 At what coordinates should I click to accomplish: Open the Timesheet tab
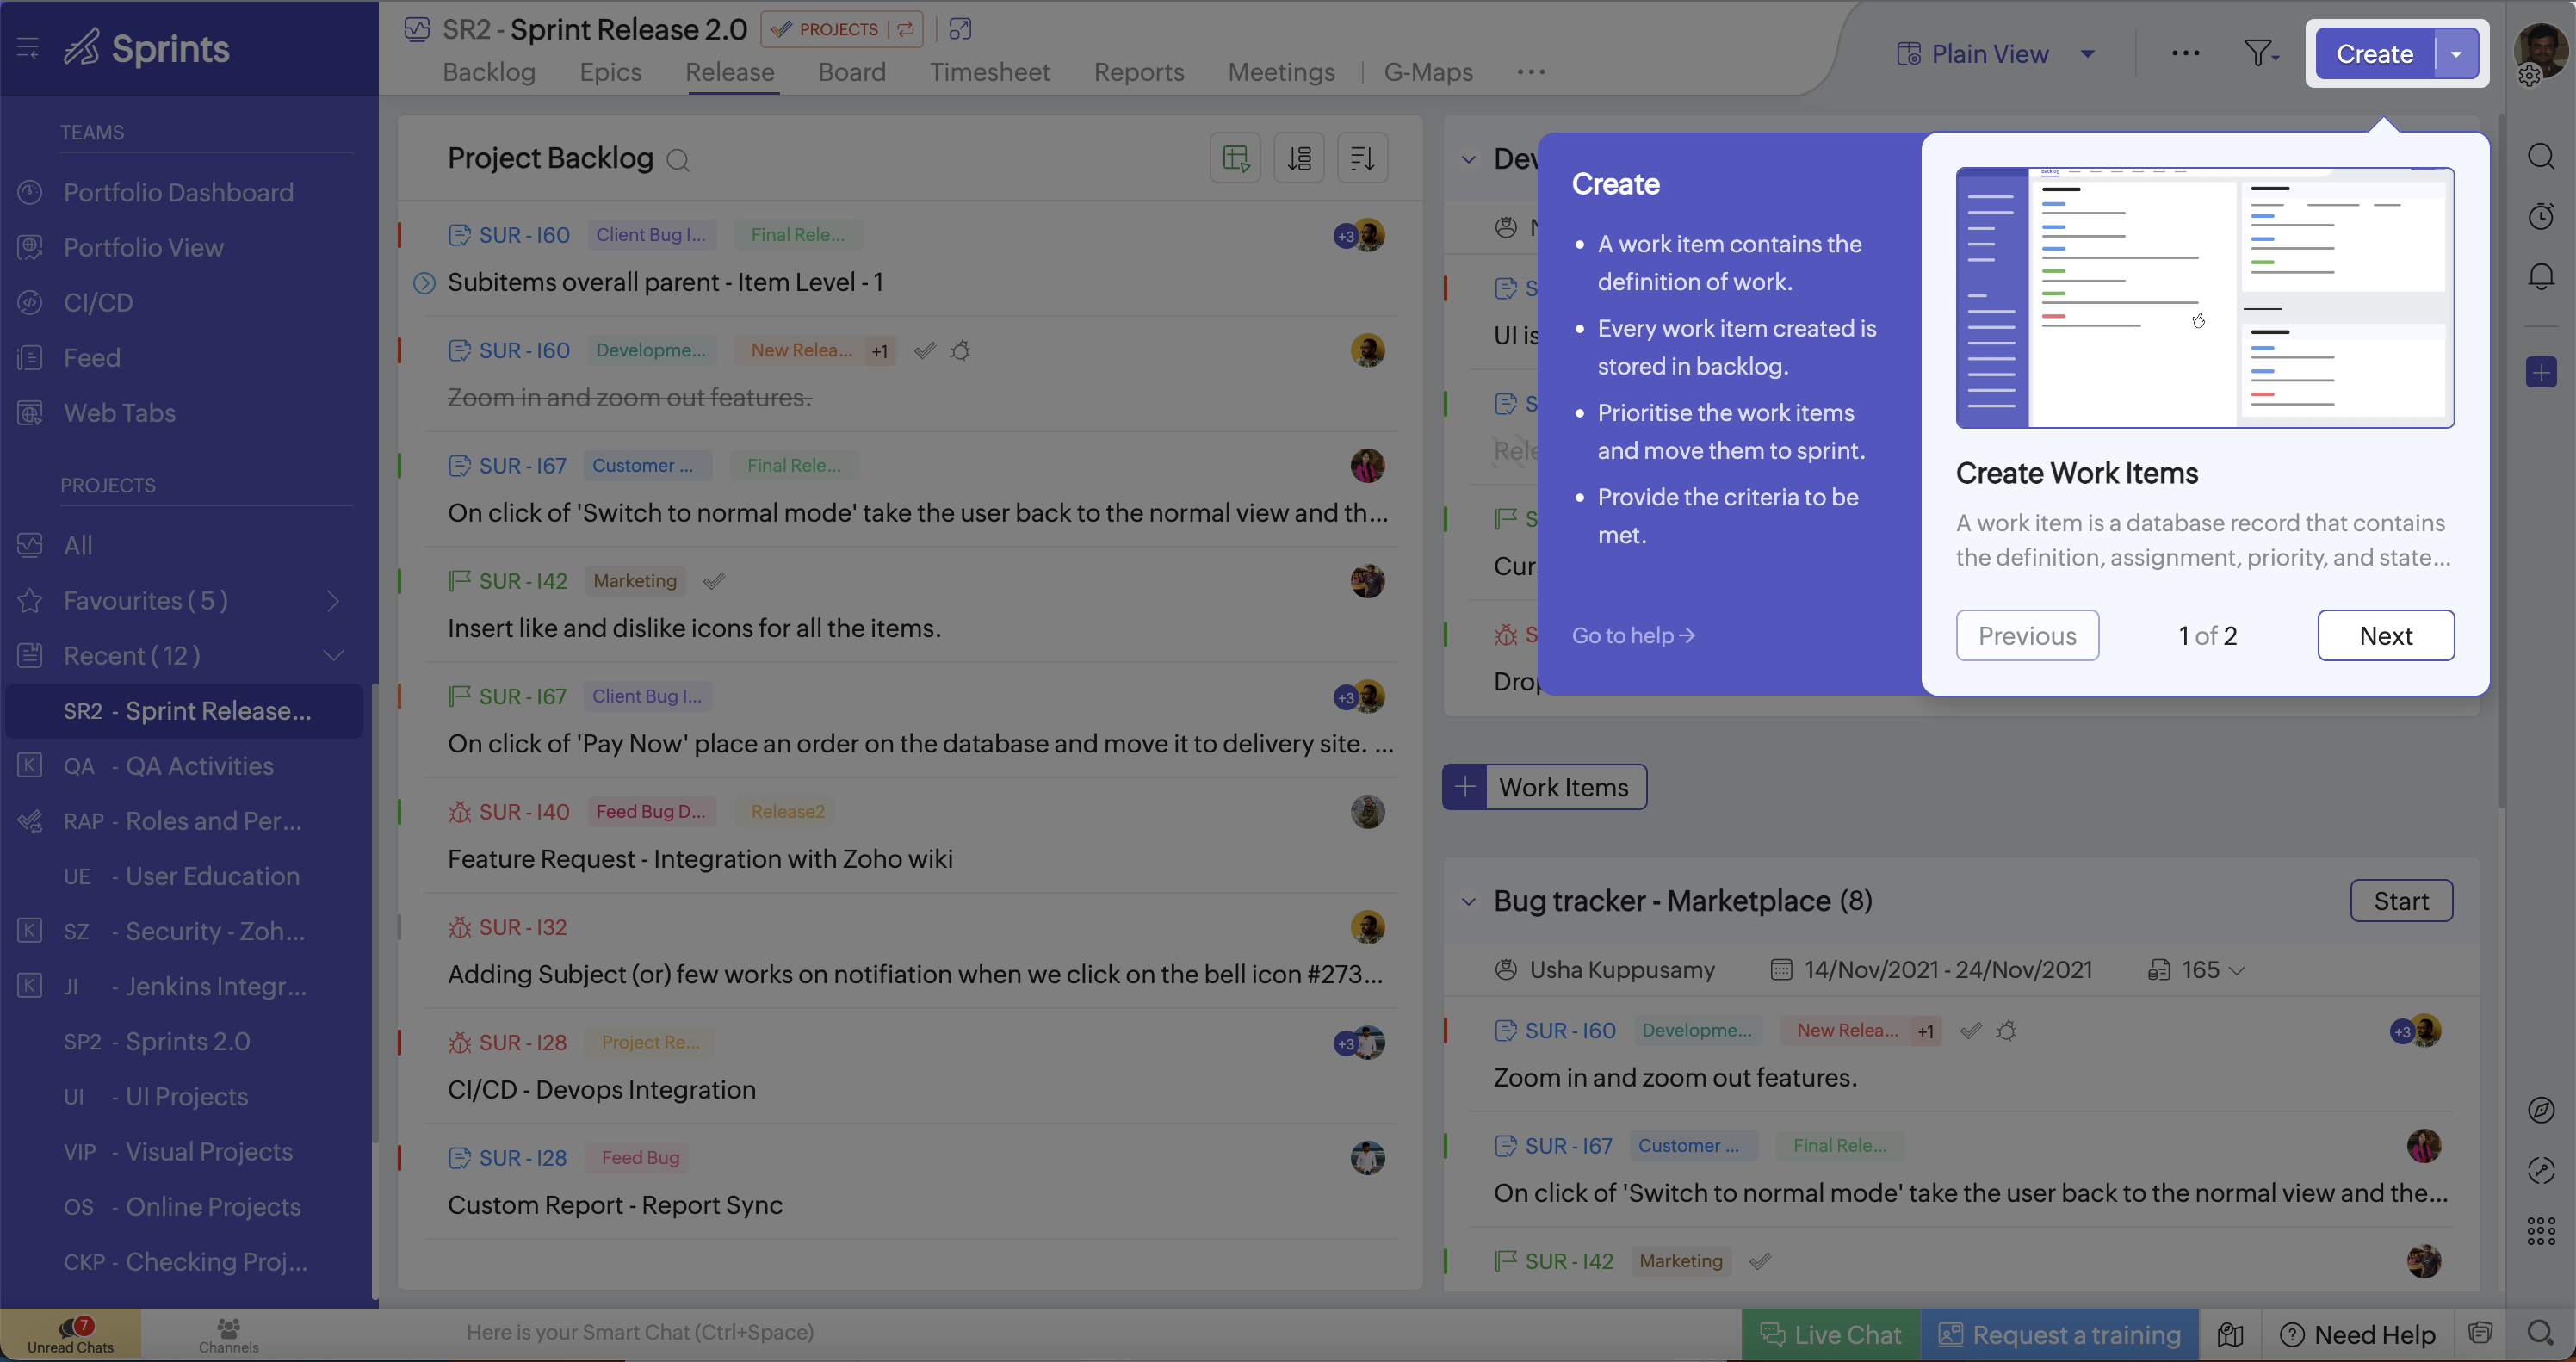[x=989, y=72]
